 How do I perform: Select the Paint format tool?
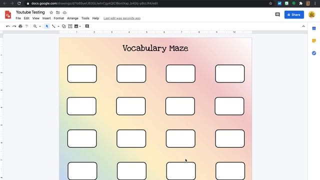pos(26,26)
